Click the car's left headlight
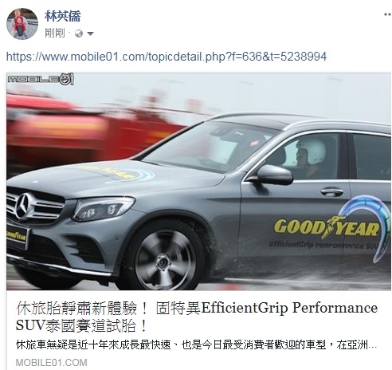 [x=104, y=208]
